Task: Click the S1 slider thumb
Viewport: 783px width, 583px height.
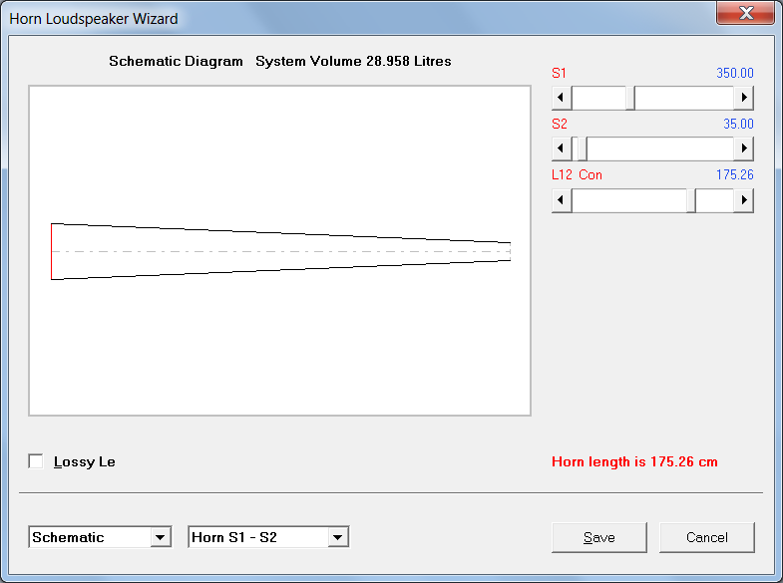Action: (630, 98)
